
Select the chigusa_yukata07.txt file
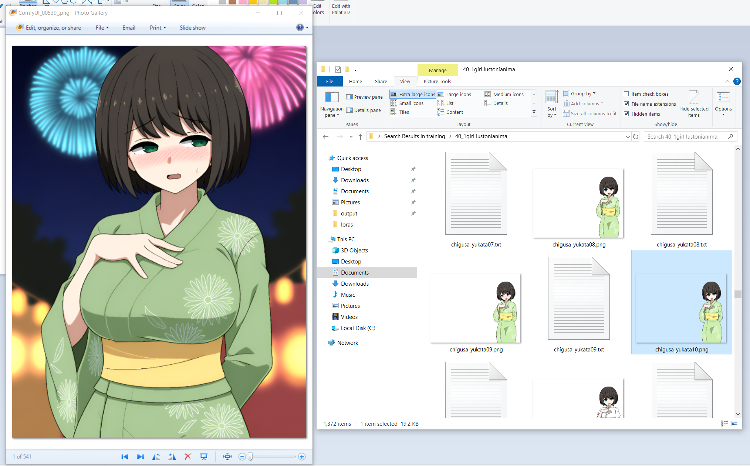[476, 200]
